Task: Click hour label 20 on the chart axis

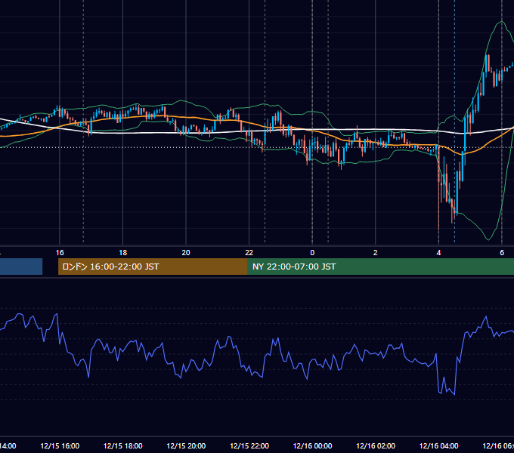Action: tap(186, 253)
